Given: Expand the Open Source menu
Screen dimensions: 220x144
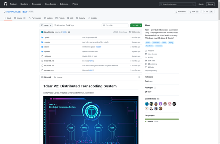Looking at the screenshot, I should [x=51, y=4].
